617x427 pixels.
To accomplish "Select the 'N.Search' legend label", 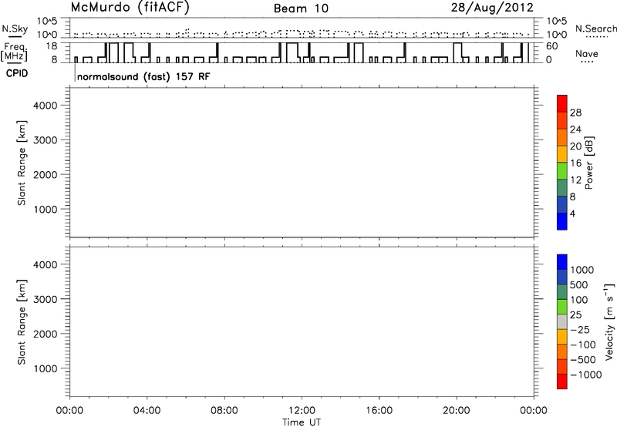I will click(595, 29).
